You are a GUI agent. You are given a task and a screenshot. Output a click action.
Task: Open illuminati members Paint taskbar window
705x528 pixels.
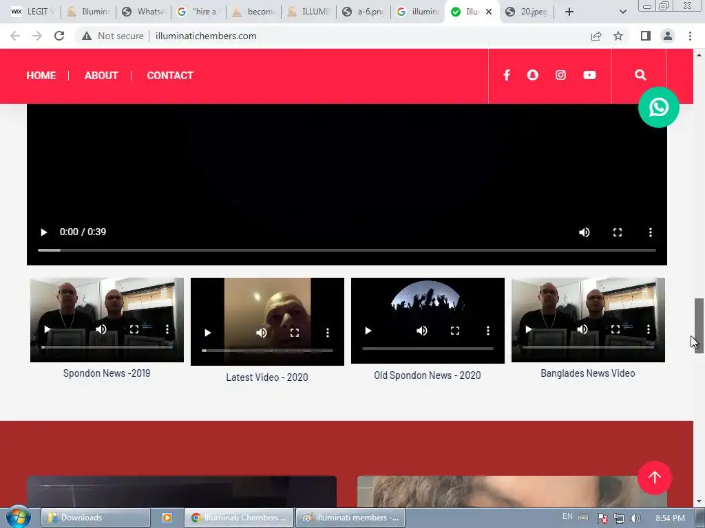coord(350,518)
